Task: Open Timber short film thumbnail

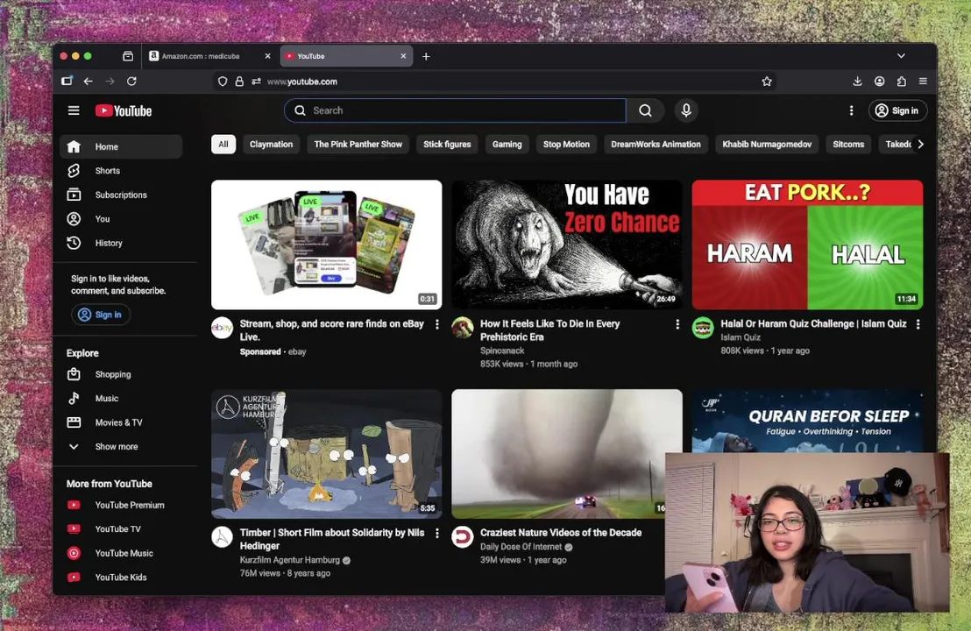Action: [x=326, y=454]
